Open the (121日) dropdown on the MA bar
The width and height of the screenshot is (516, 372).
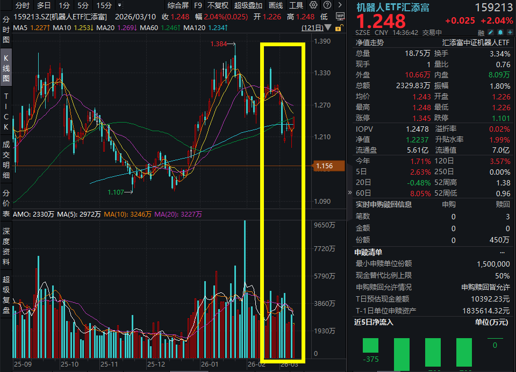327,28
